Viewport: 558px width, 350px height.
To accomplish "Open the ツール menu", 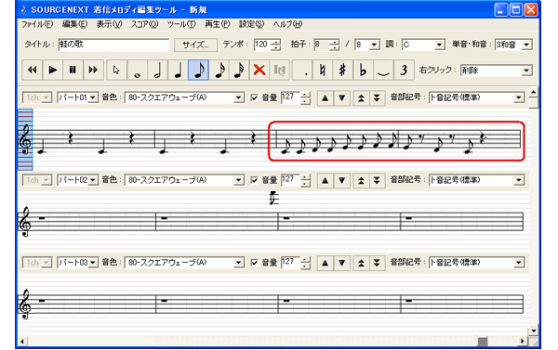I will click(x=181, y=24).
